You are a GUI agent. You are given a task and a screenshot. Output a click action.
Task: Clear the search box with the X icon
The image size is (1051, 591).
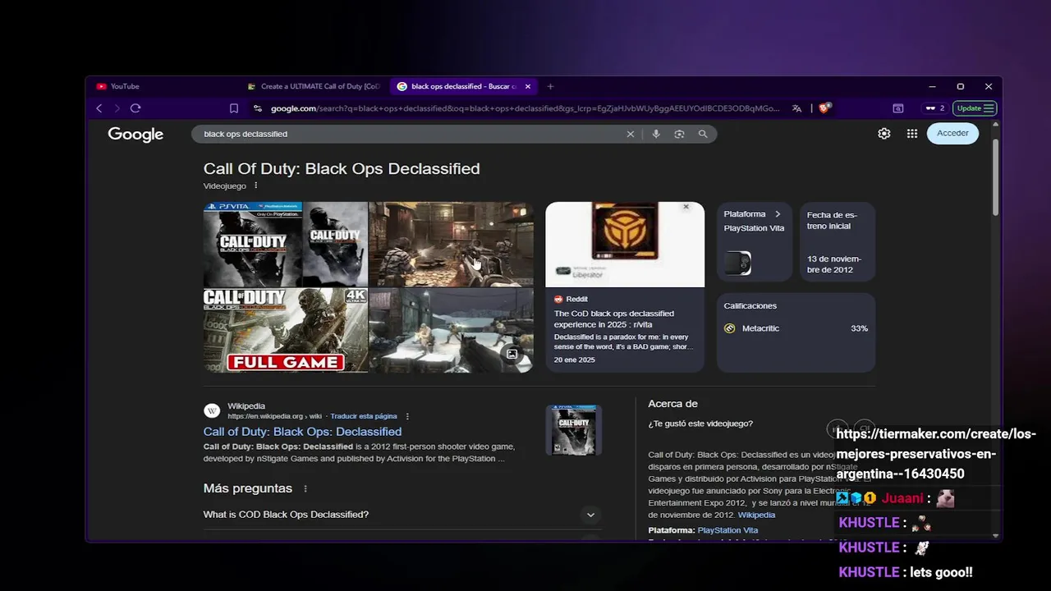tap(631, 134)
